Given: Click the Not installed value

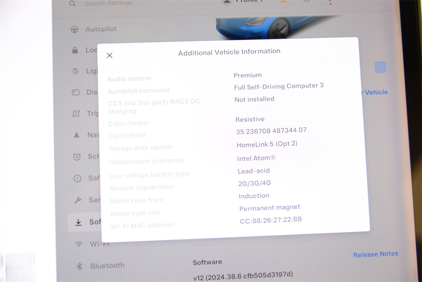Looking at the screenshot, I should point(254,99).
